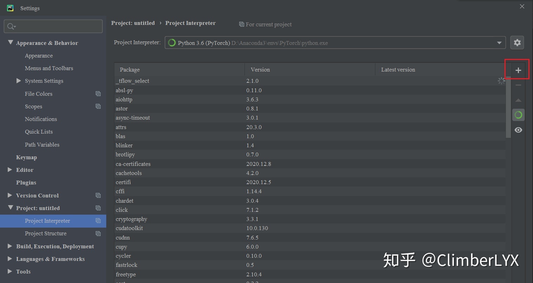This screenshot has width=533, height=283.
Task: Click the per-project icon next to Version Control
Action: click(x=98, y=195)
